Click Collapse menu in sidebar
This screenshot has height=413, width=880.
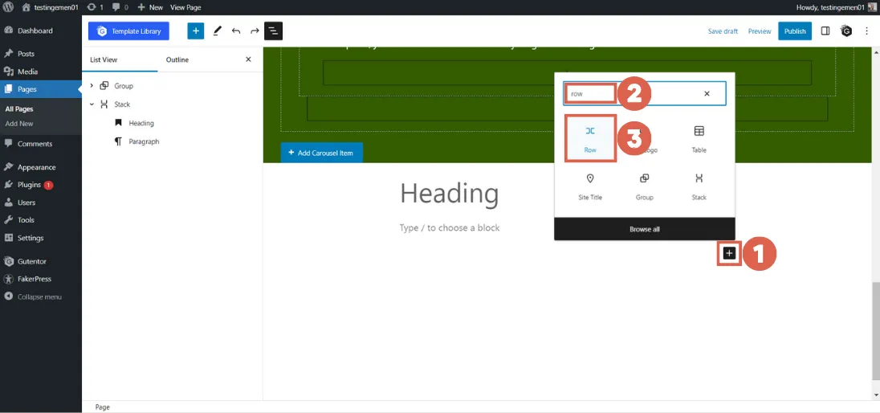(x=39, y=296)
